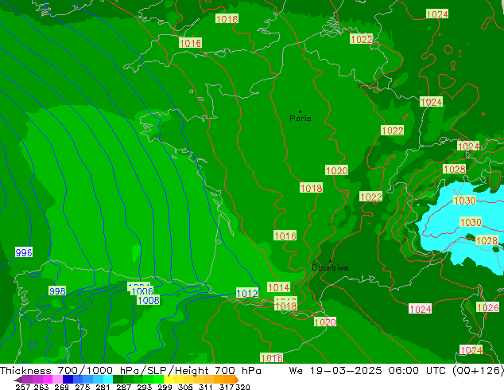
Task: Click the legend value 287
Action: pos(123,387)
